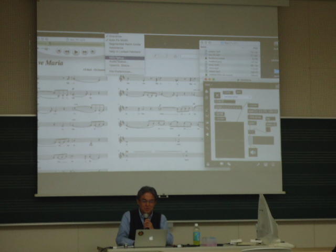Viewport: 336px width, 252px height.
Task: Choose the second checkmarked item in open menu
Action: 125,40
